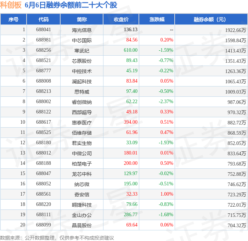Click the 收盘价 column header
Screen dimensions: 248x241
121,19
